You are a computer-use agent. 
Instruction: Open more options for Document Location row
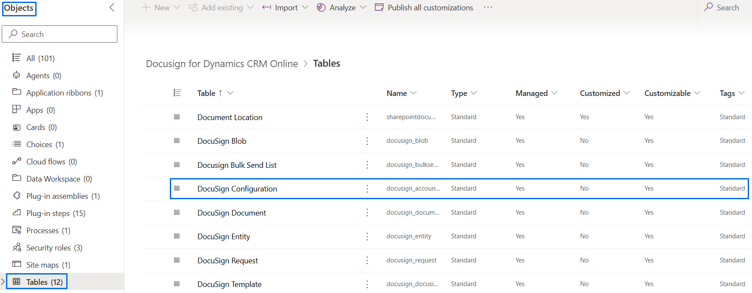[x=367, y=117]
